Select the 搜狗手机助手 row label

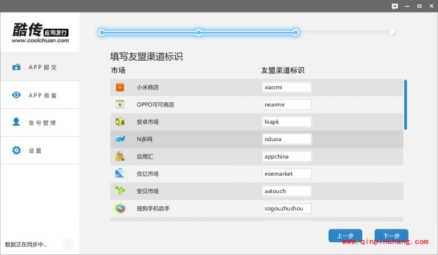(x=153, y=208)
